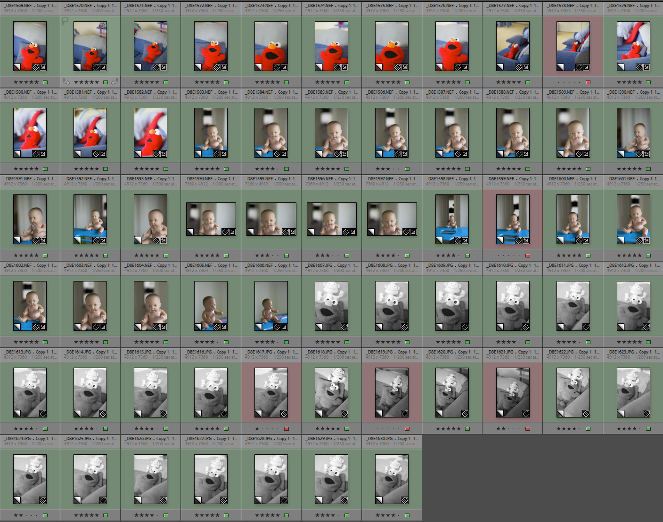
Task: Select the _D8E1585.NEF baby doll thumbnail
Action: [332, 133]
